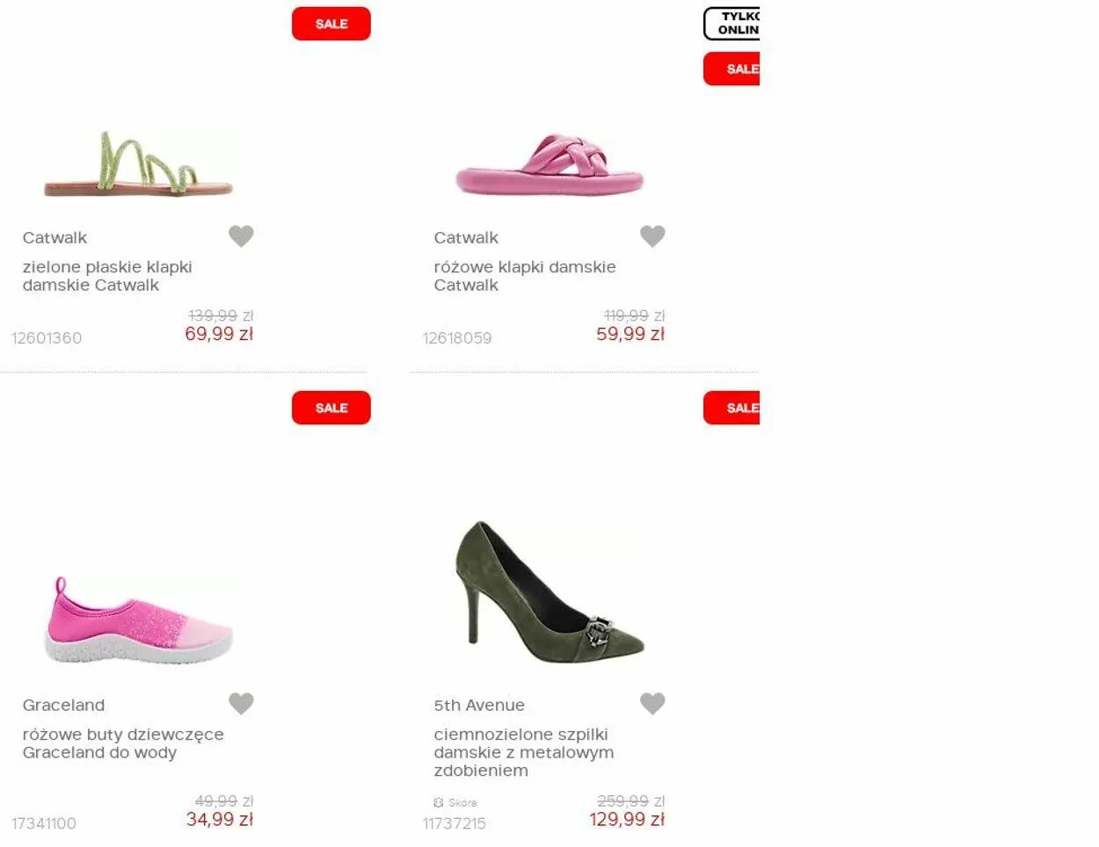The image size is (1099, 847).
Task: Click the SALE badge on green sandals
Action: coord(331,24)
